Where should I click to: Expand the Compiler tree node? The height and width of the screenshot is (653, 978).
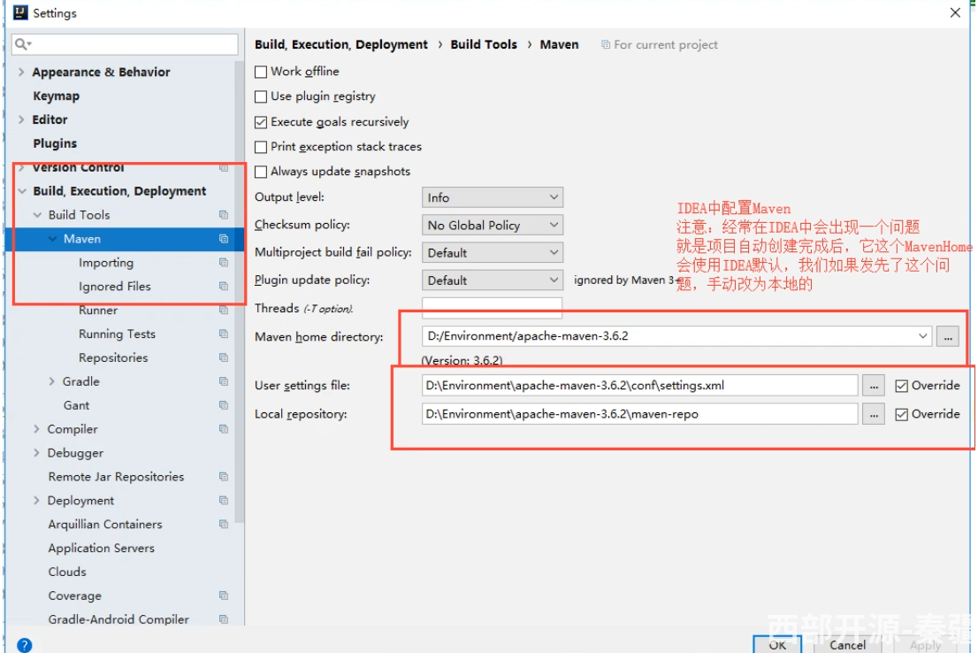pos(36,429)
